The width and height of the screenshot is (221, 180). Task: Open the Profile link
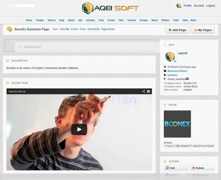(x=187, y=6)
